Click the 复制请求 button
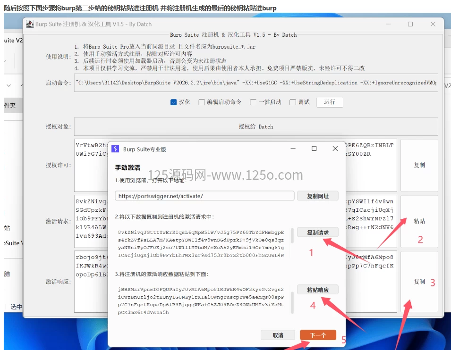Screen dimensions: 451x350 [x=317, y=233]
